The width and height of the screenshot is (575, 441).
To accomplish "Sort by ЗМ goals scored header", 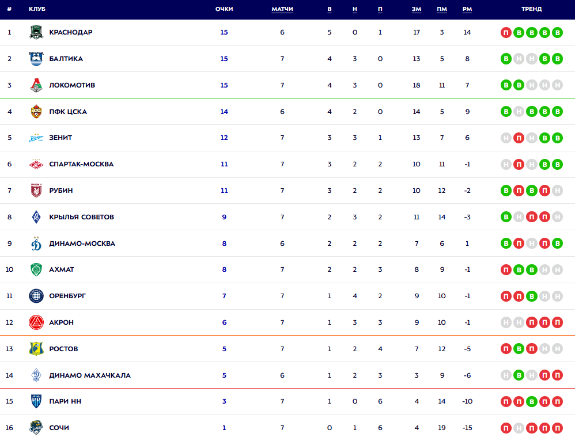I will [x=416, y=9].
